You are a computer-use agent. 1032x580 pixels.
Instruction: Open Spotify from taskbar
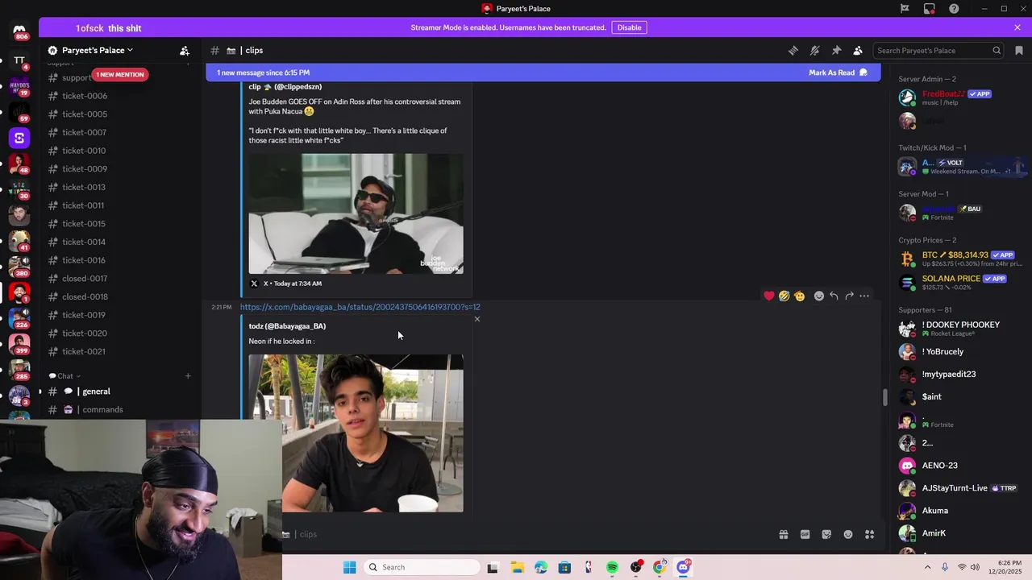(612, 567)
